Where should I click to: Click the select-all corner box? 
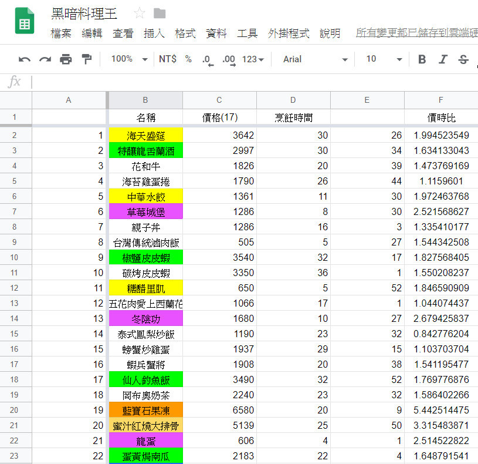16,100
